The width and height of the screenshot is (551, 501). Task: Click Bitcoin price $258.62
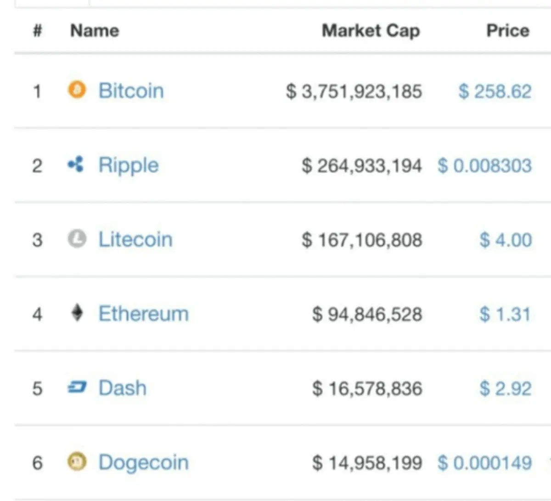pyautogui.click(x=495, y=91)
